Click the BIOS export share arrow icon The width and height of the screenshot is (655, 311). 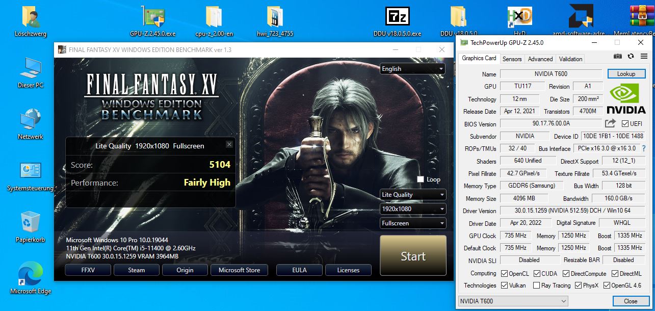610,123
